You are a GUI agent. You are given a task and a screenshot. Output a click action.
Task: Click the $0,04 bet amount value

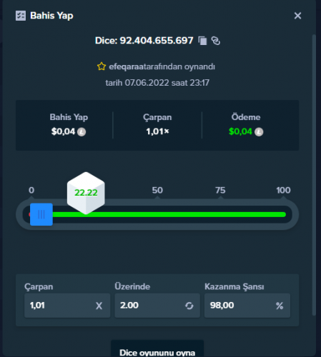[x=63, y=131]
